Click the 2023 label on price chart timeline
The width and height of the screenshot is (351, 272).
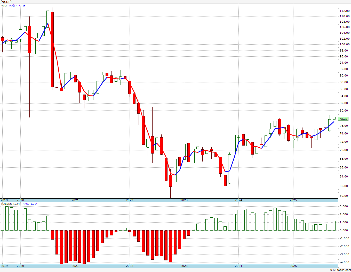coord(184,200)
